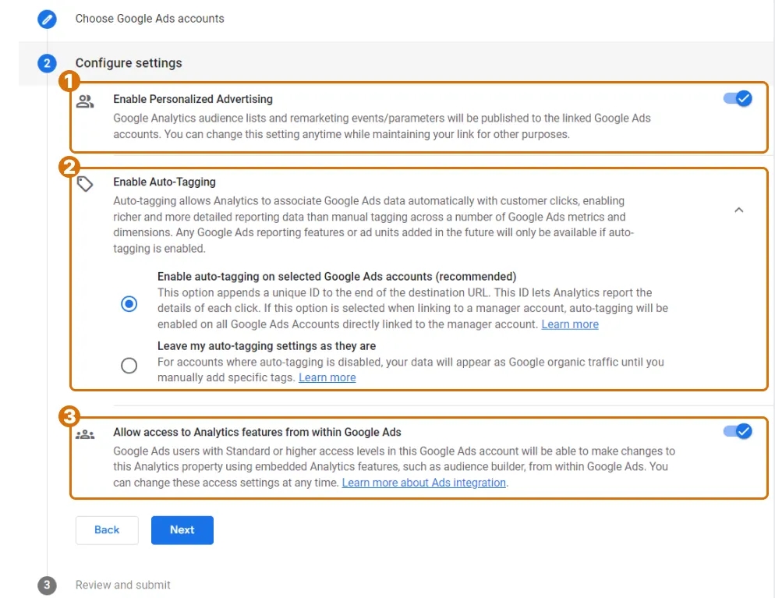
Task: Select Enable auto-tagging on selected accounts radio
Action: [x=129, y=304]
